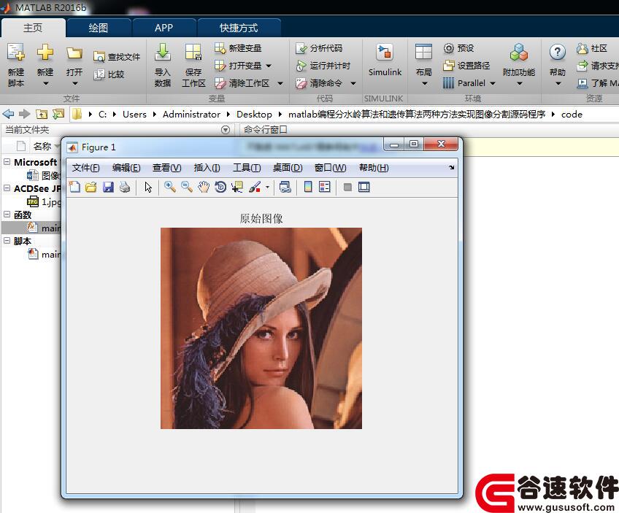Activate the Data Cursor tool
This screenshot has height=513, width=619.
pos(237,187)
